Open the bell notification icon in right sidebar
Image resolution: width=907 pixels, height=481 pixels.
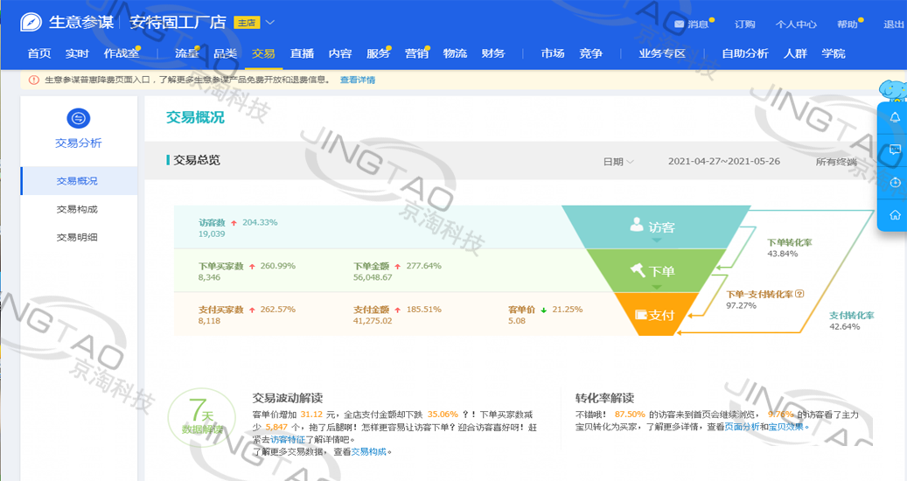point(895,118)
